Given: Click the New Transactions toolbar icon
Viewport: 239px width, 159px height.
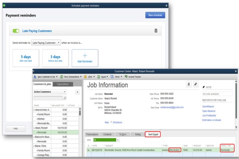Looking at the screenshot, I should [61, 77].
